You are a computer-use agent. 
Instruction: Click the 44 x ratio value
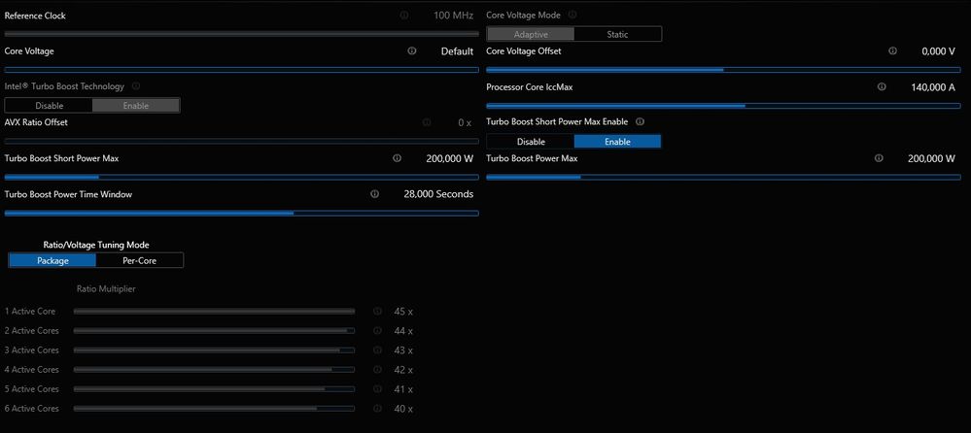[403, 331]
